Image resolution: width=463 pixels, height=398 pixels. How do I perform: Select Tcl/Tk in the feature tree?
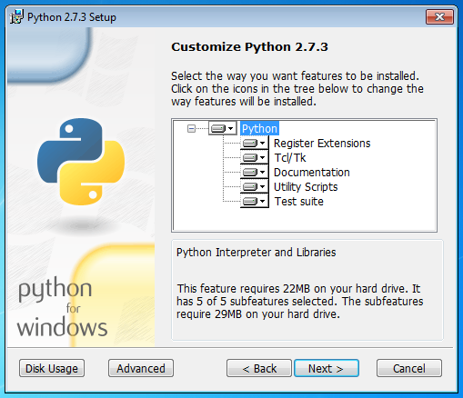click(290, 158)
